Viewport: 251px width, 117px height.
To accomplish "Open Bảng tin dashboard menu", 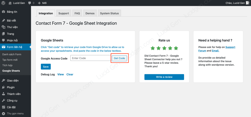I will (x=12, y=12).
